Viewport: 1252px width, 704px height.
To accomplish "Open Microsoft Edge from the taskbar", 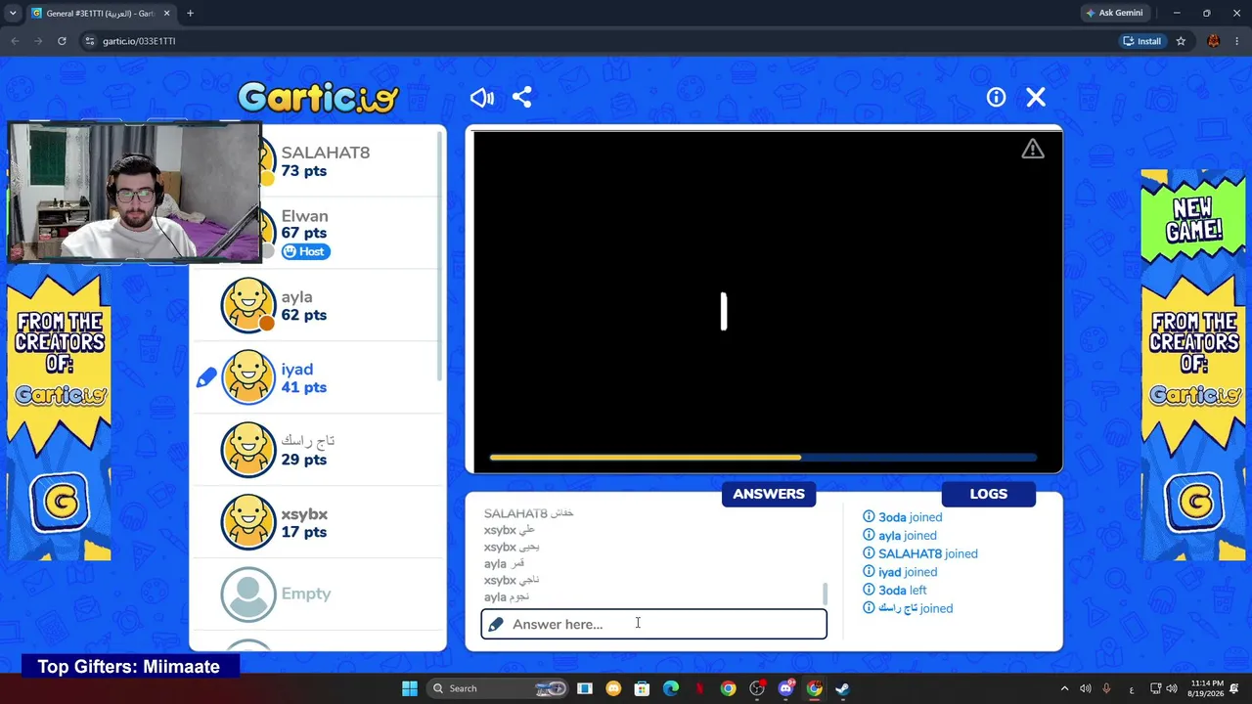I will pos(671,688).
